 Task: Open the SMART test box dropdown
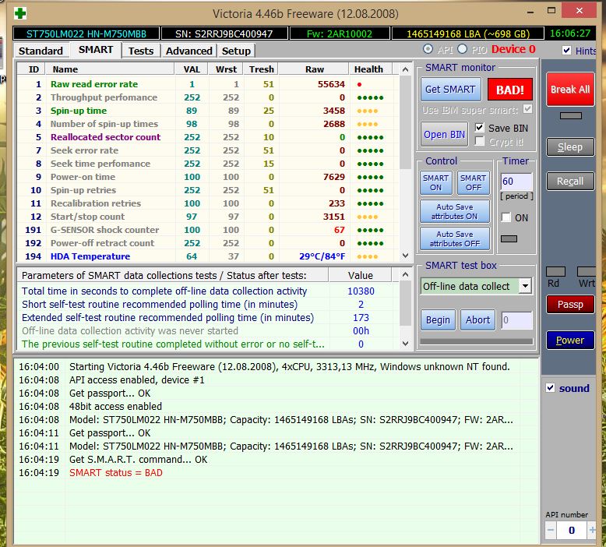525,286
